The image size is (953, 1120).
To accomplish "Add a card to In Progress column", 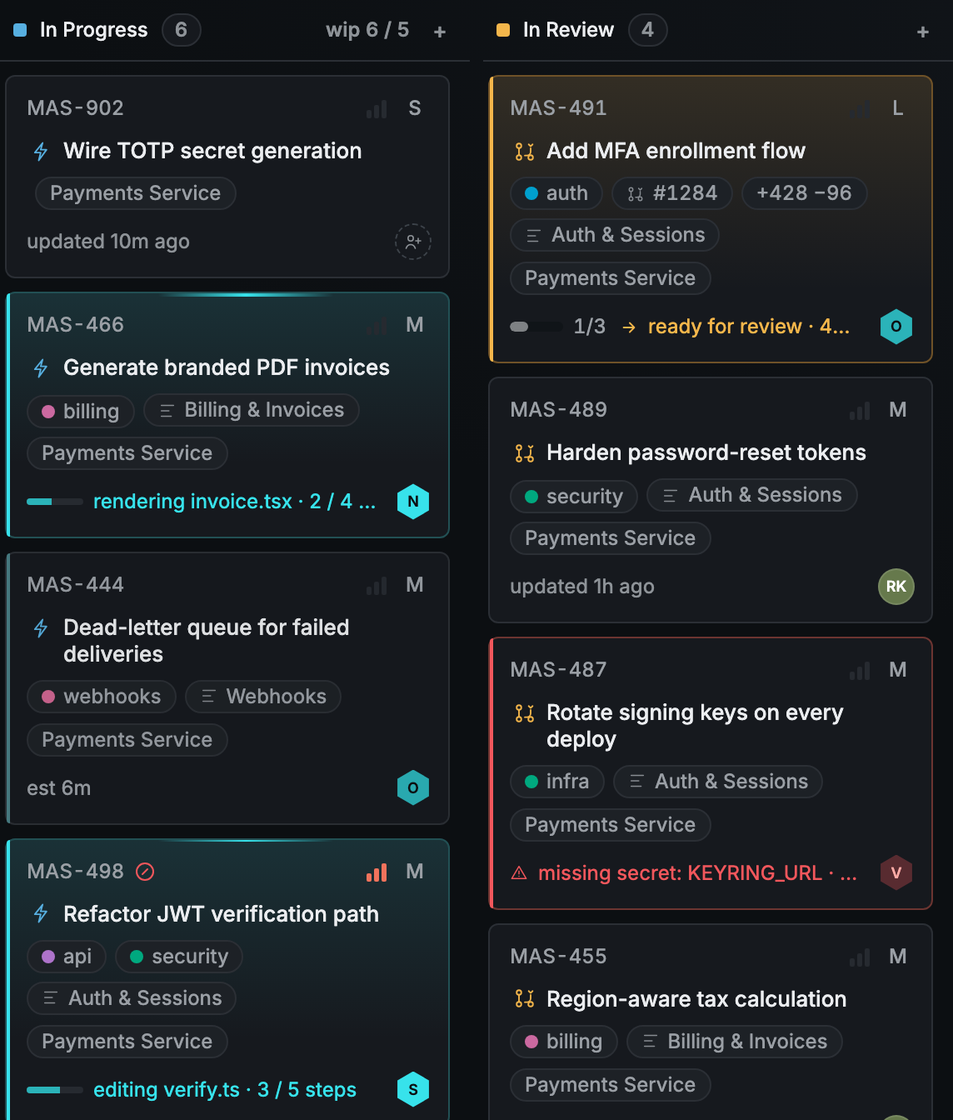I will coord(440,32).
